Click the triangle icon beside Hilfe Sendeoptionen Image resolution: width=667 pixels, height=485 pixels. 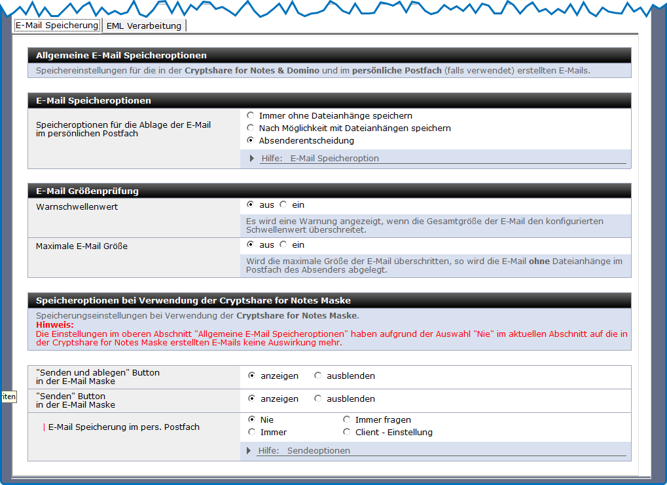249,450
